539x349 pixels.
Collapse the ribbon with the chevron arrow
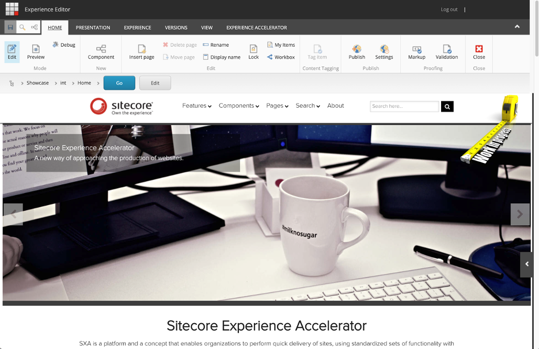[x=517, y=26]
